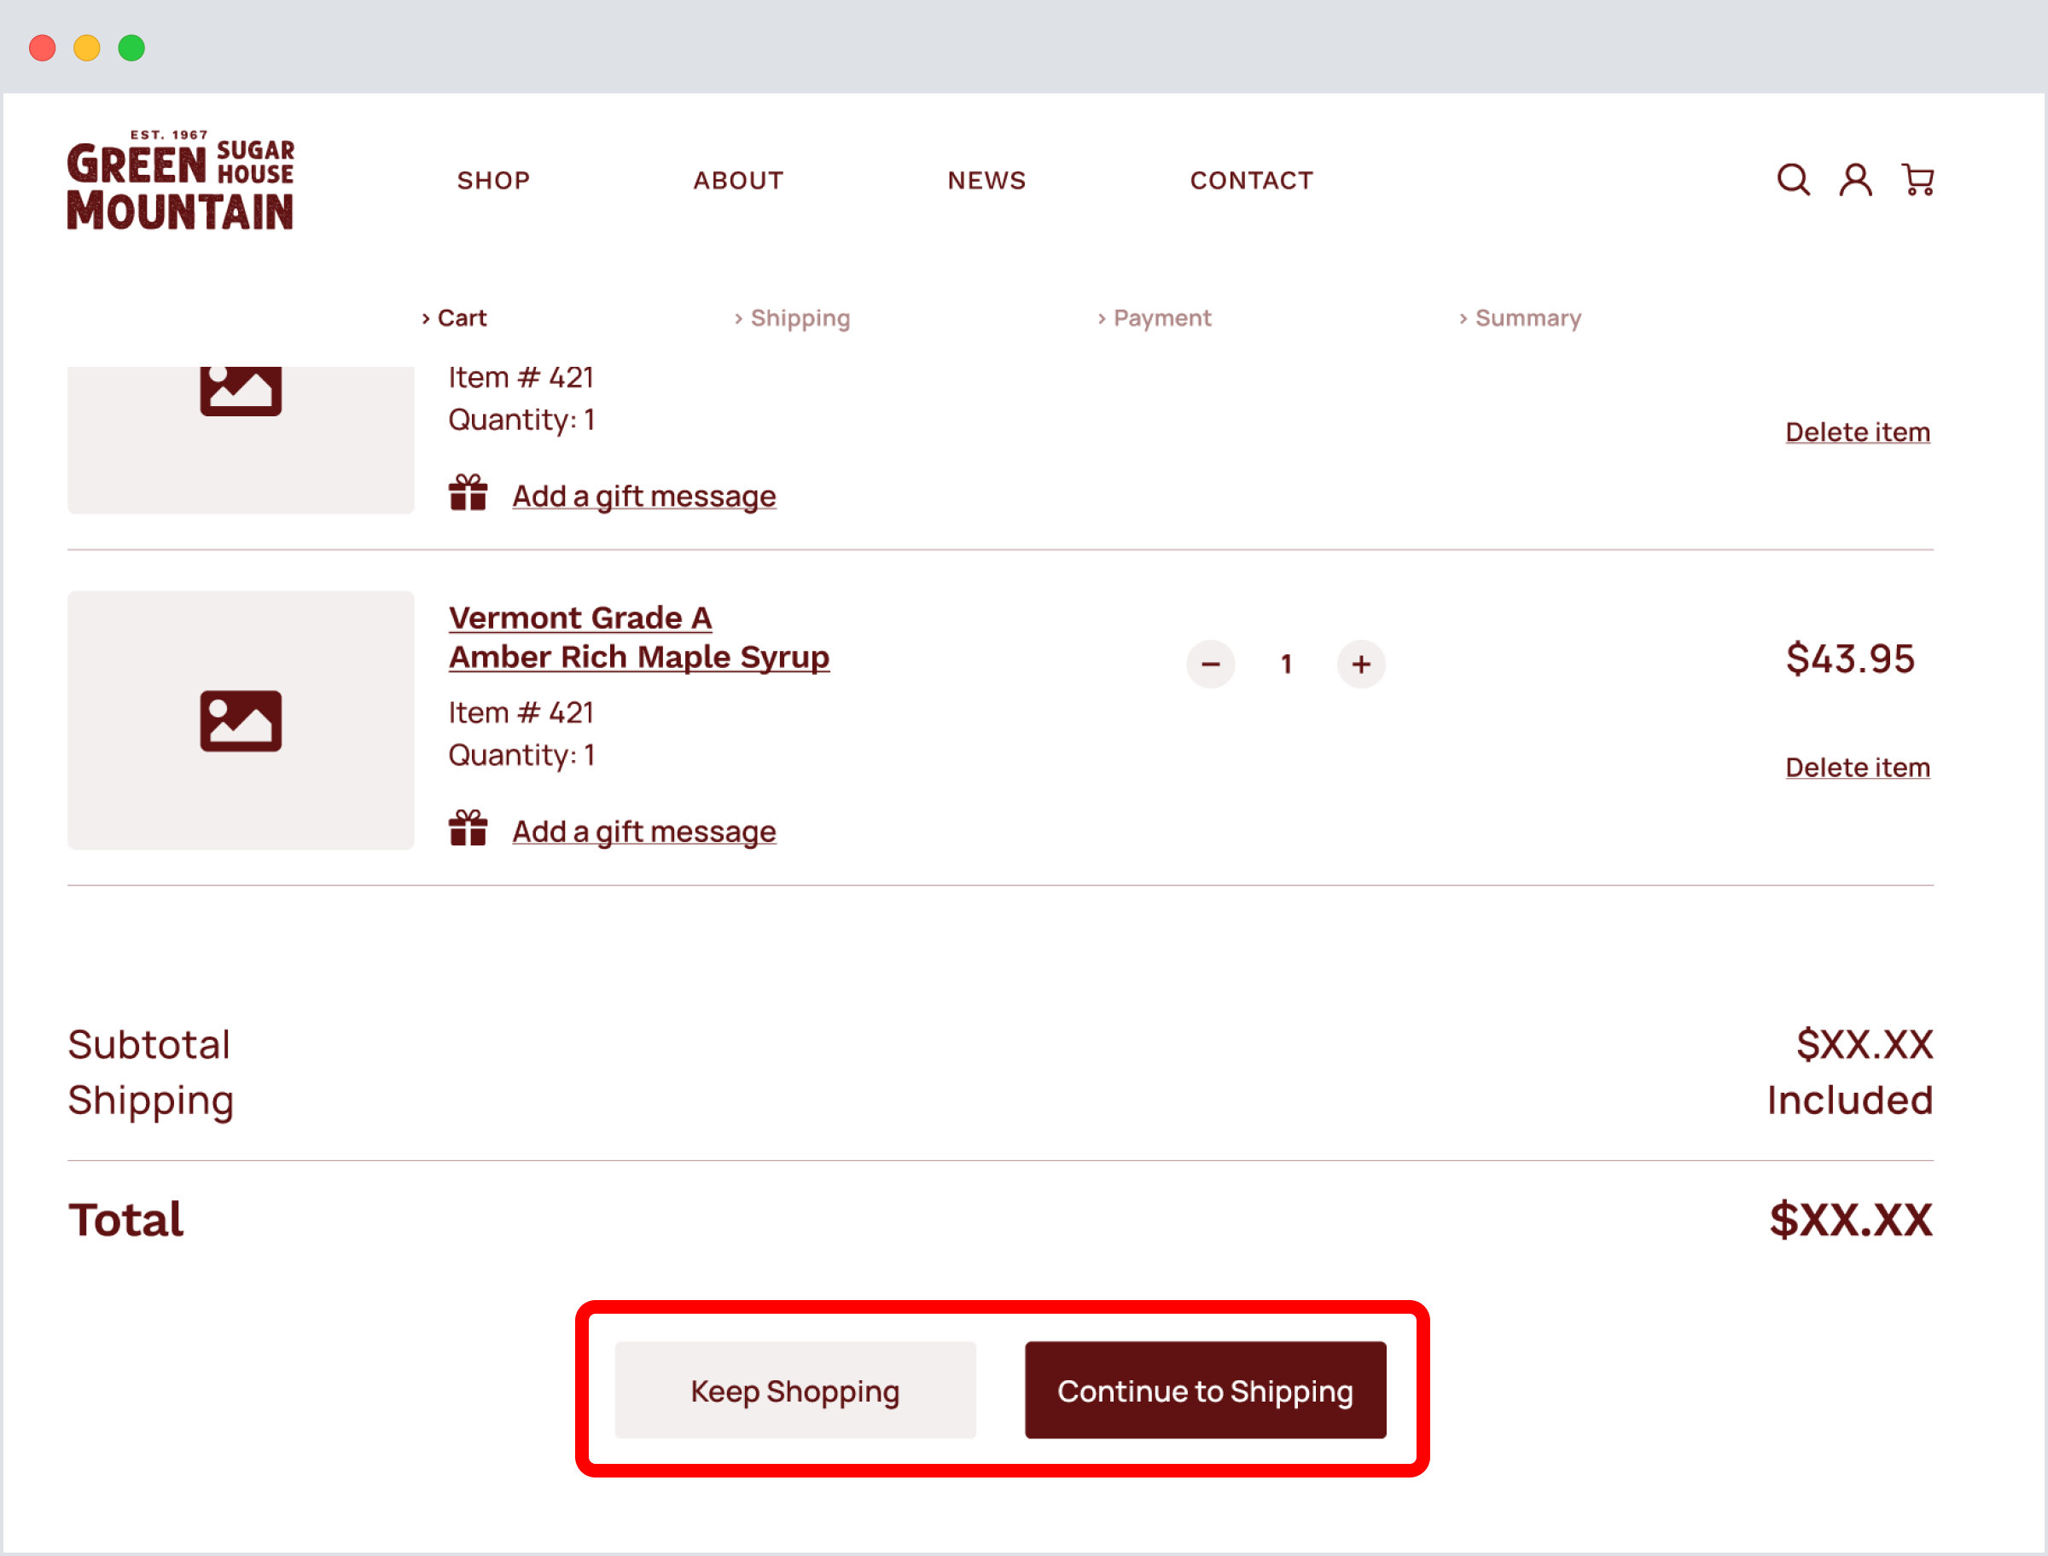Screen dimensions: 2048x1556
Task: Click the Green Mountain Sugar House logo
Action: click(181, 182)
